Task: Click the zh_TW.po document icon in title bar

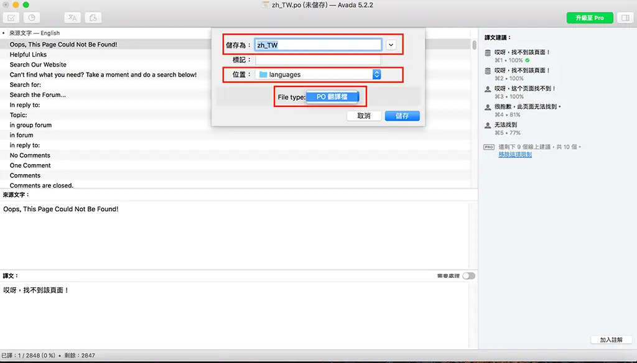Action: pos(266,5)
